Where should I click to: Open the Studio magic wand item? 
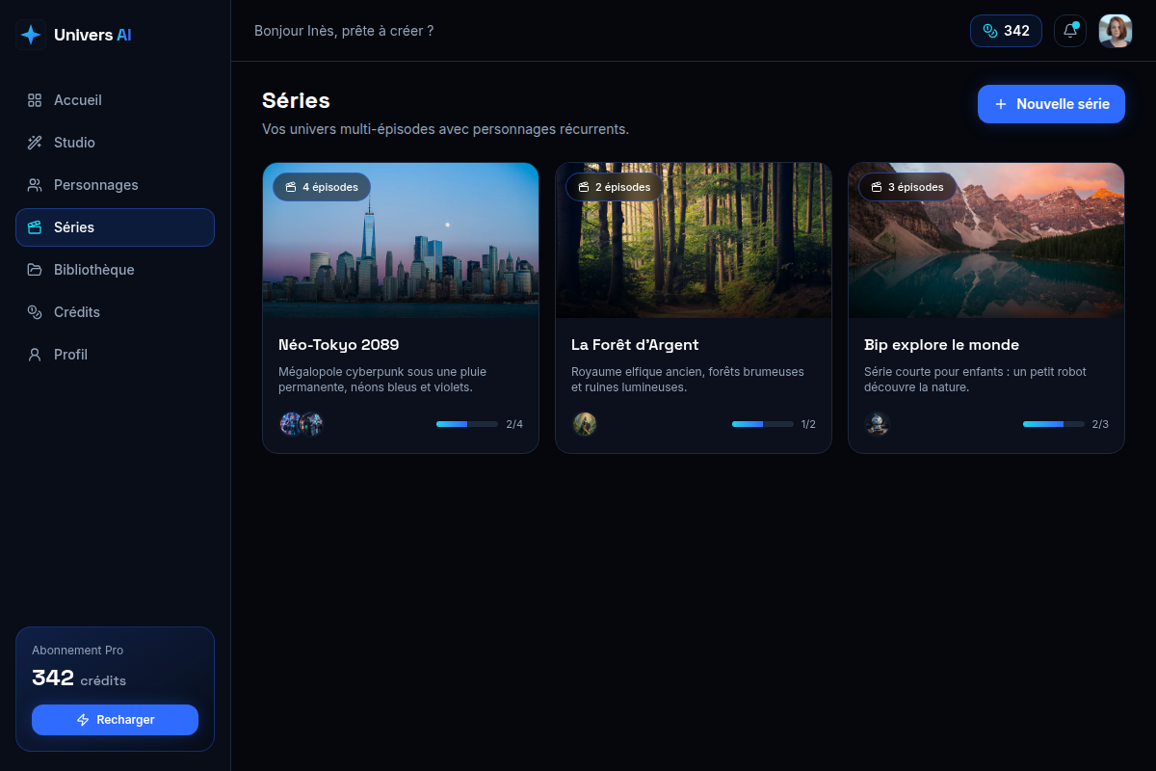point(115,143)
